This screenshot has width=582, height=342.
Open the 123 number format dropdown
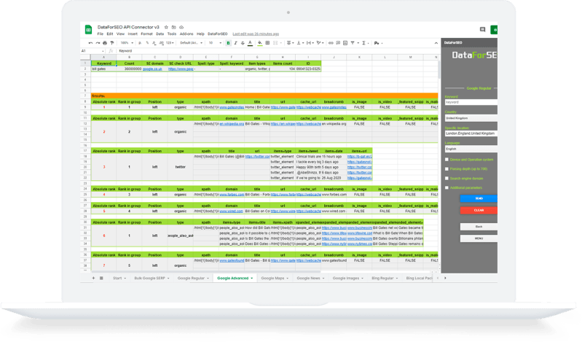pyautogui.click(x=170, y=43)
